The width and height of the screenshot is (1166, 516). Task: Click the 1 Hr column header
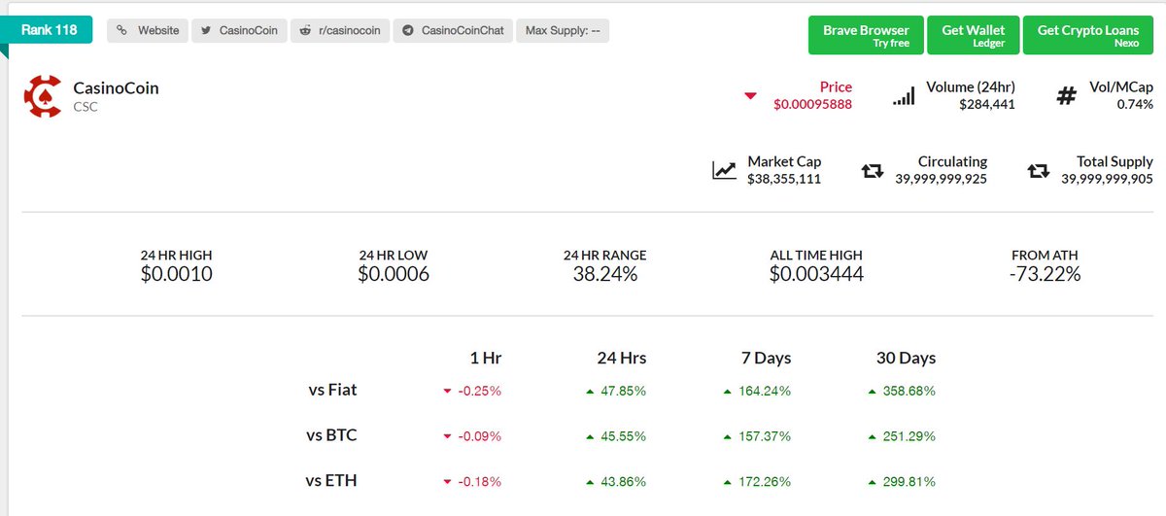click(x=485, y=358)
